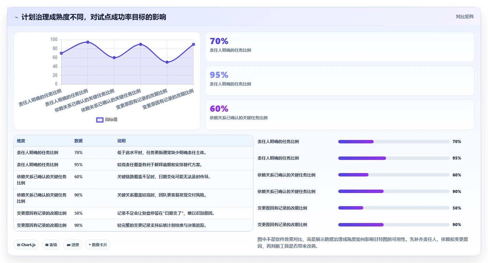488x263 pixels.
Task: Click the y-axis label 40
Action: 55,66
